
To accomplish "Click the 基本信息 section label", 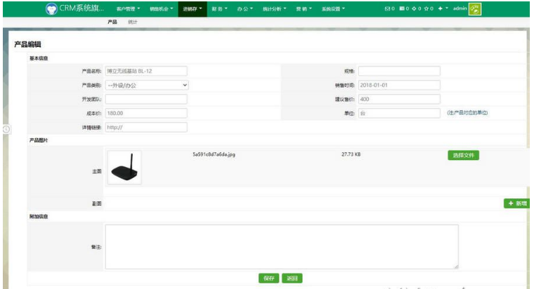I will [39, 58].
